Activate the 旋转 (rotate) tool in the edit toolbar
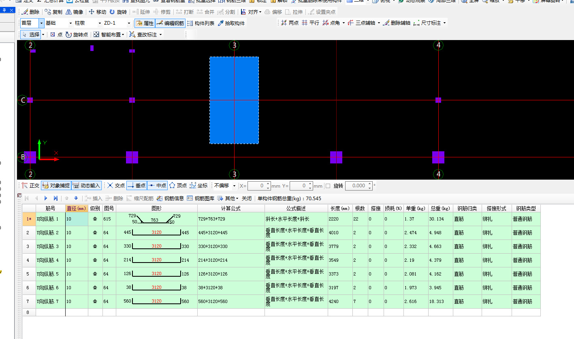Image resolution: width=574 pixels, height=339 pixels. point(118,12)
